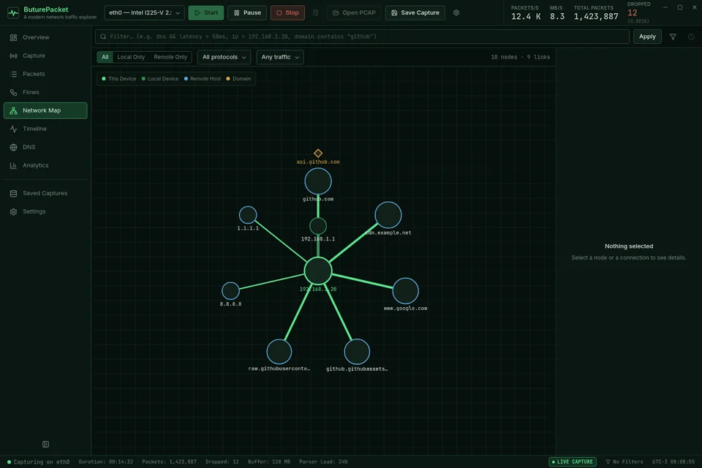Apply the filter expression

[x=647, y=37]
